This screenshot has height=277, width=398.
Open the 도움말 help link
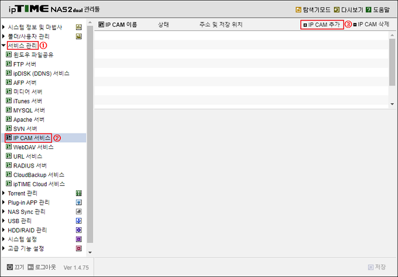pyautogui.click(x=381, y=10)
